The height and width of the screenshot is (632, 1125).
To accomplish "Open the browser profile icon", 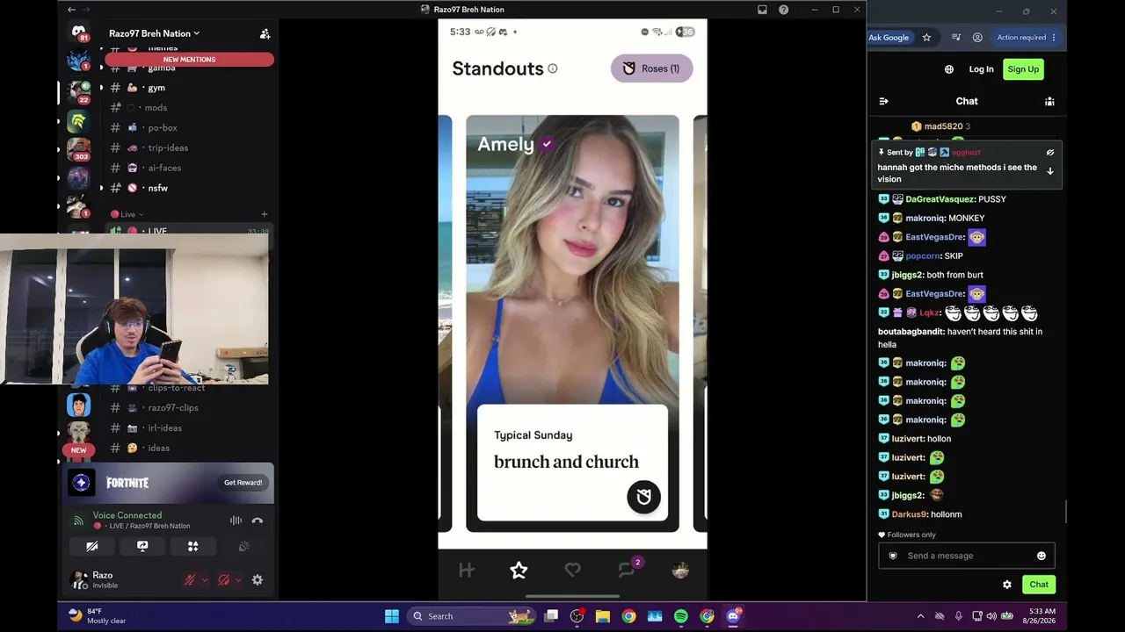I will point(977,38).
